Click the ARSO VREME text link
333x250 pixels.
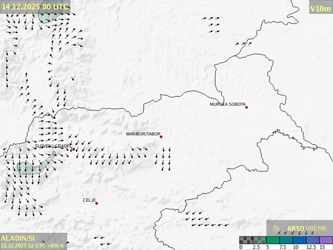point(307,229)
